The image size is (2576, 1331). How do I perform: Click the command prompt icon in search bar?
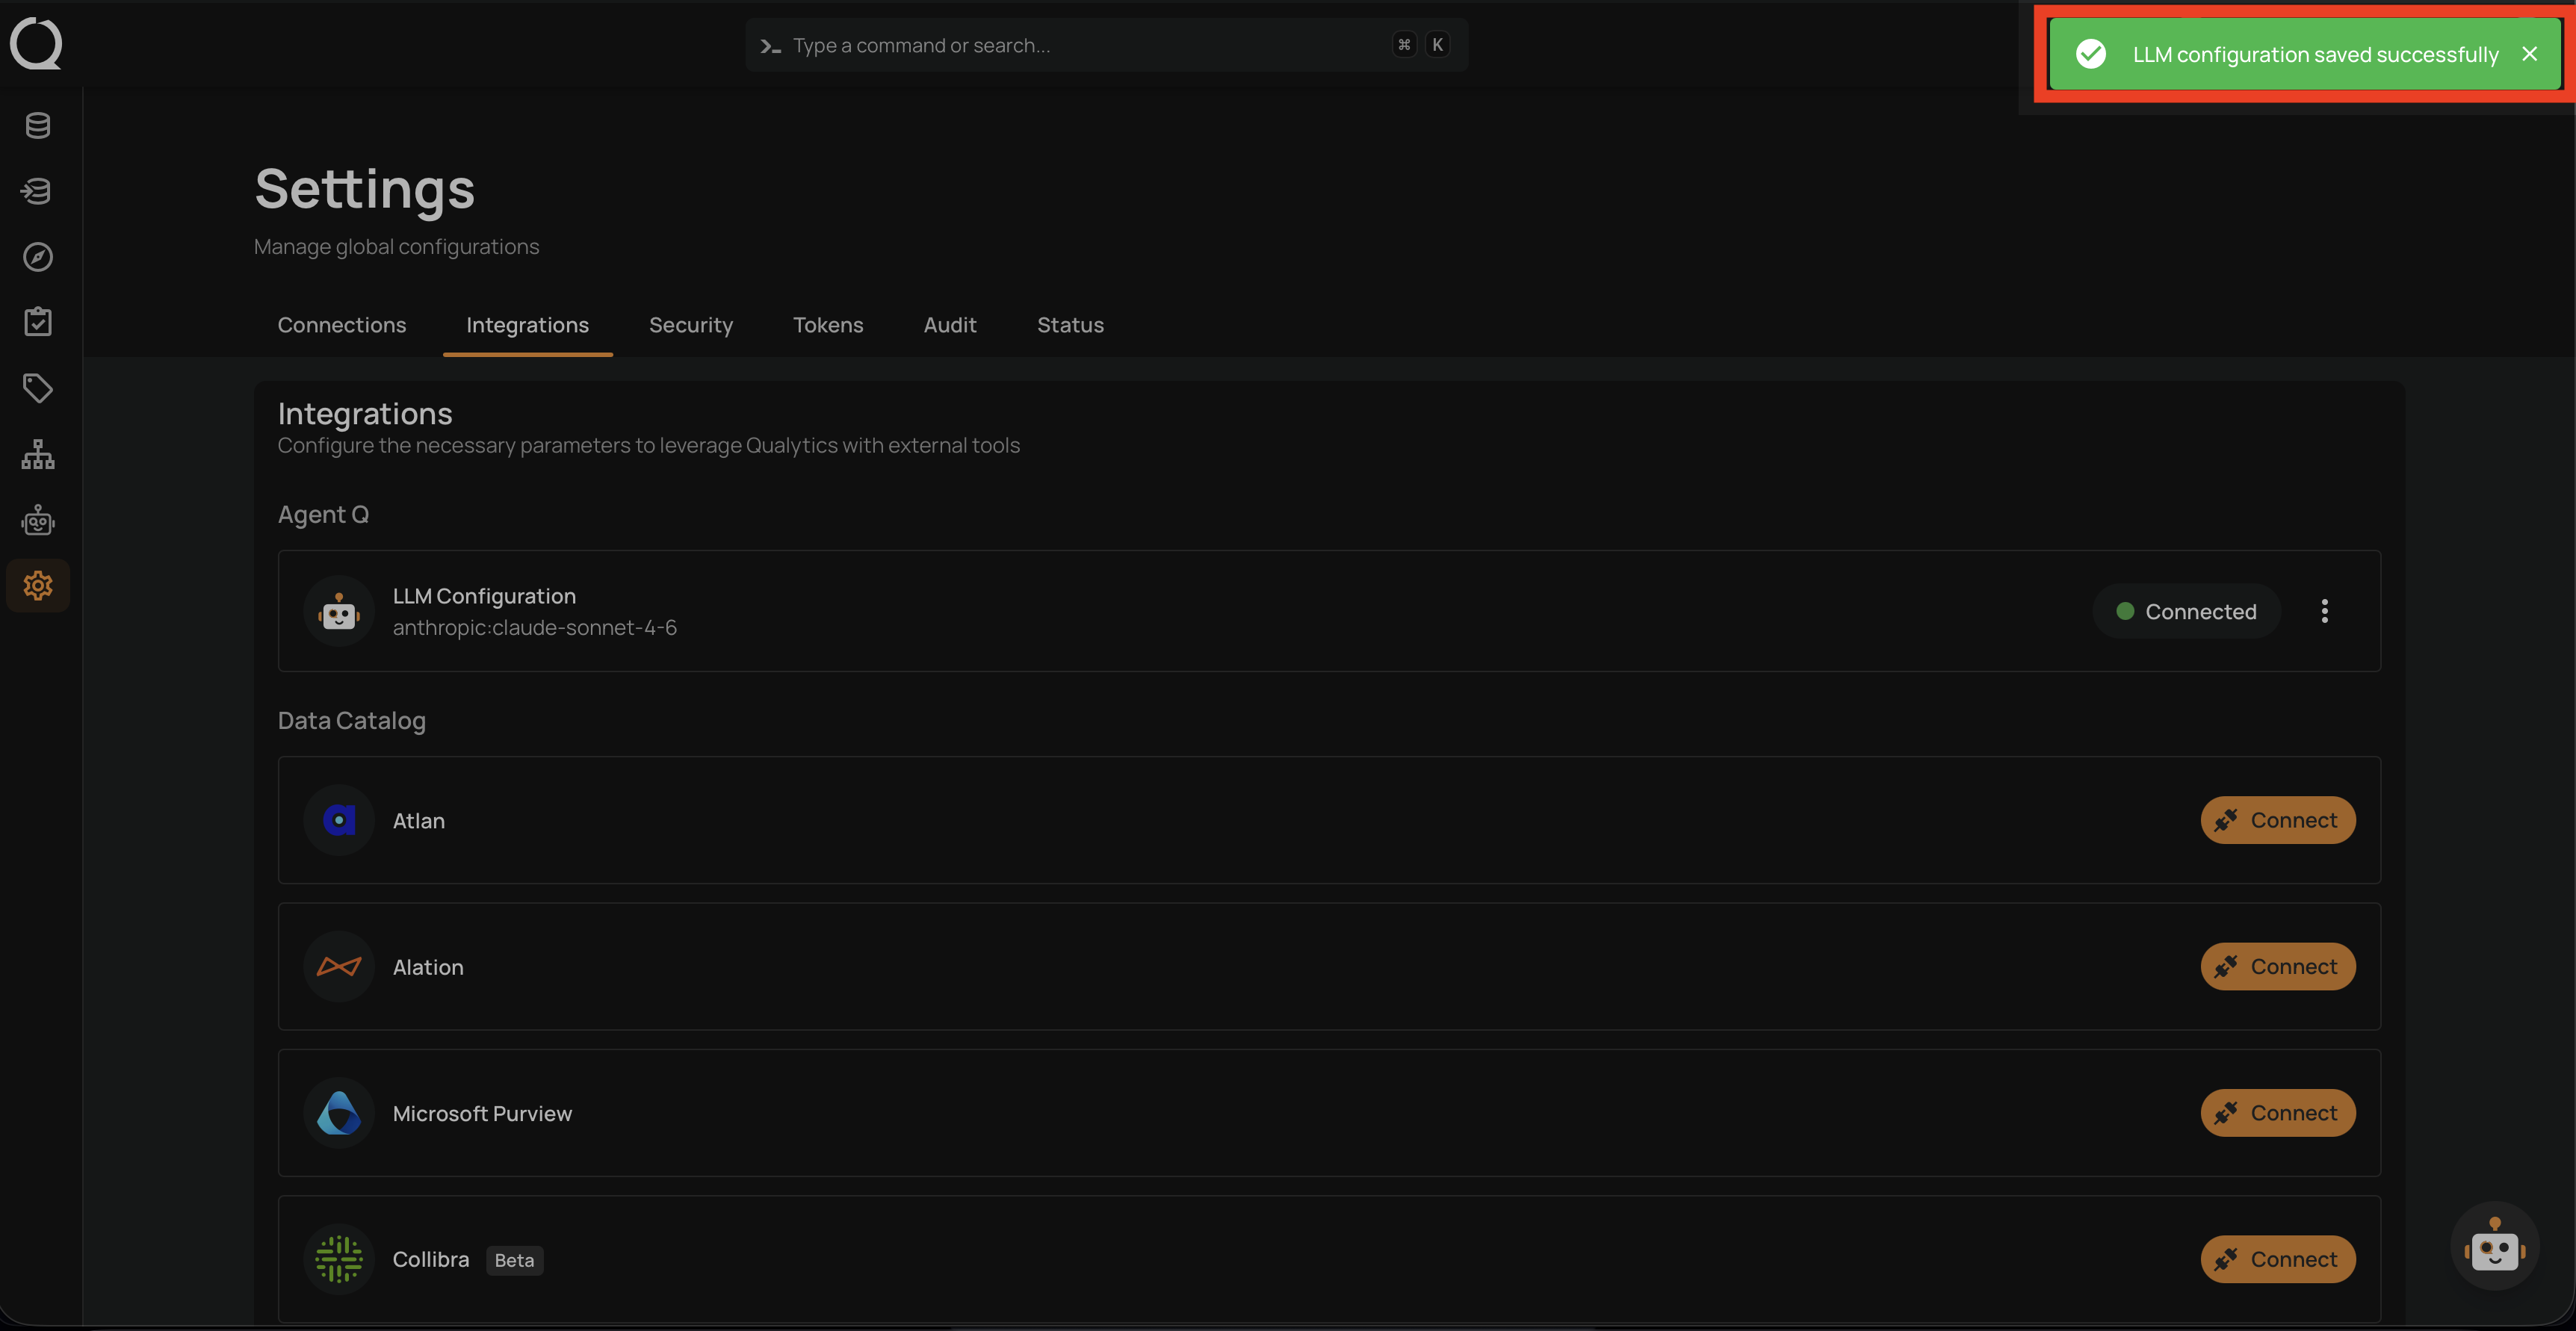pos(770,46)
